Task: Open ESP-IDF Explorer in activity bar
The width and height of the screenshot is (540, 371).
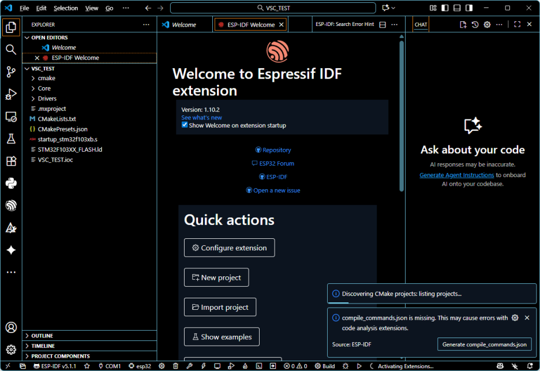Action: click(x=11, y=205)
